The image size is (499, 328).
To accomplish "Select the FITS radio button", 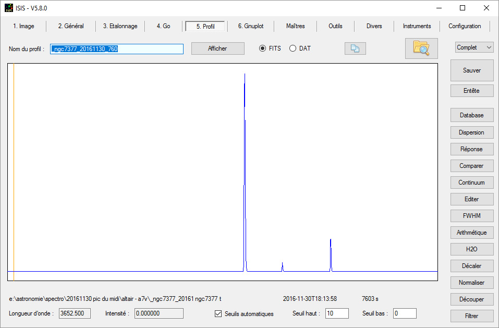I will 262,48.
